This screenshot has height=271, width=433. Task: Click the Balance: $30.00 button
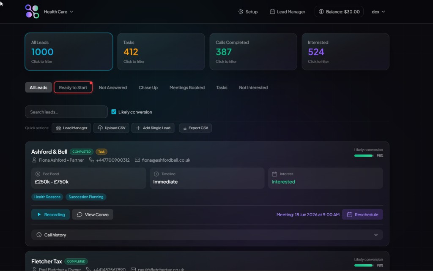(x=339, y=11)
